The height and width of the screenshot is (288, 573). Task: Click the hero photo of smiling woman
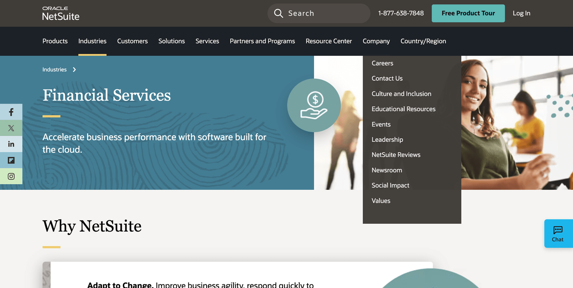point(517,123)
